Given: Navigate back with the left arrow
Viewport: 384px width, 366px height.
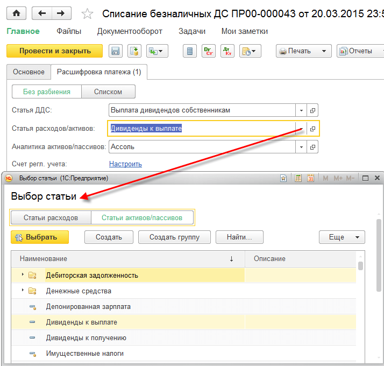Looking at the screenshot, I should point(42,13).
